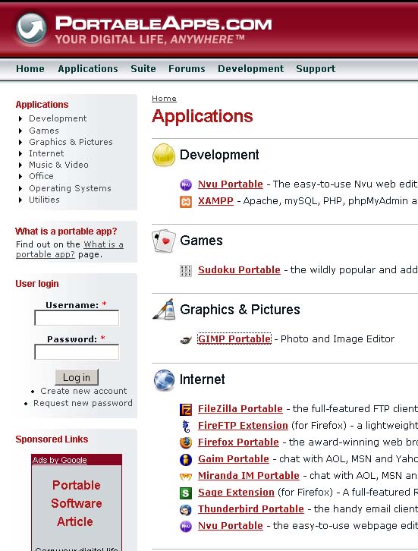Click the FileZilla Portable icon
This screenshot has height=551, width=418.
(186, 409)
